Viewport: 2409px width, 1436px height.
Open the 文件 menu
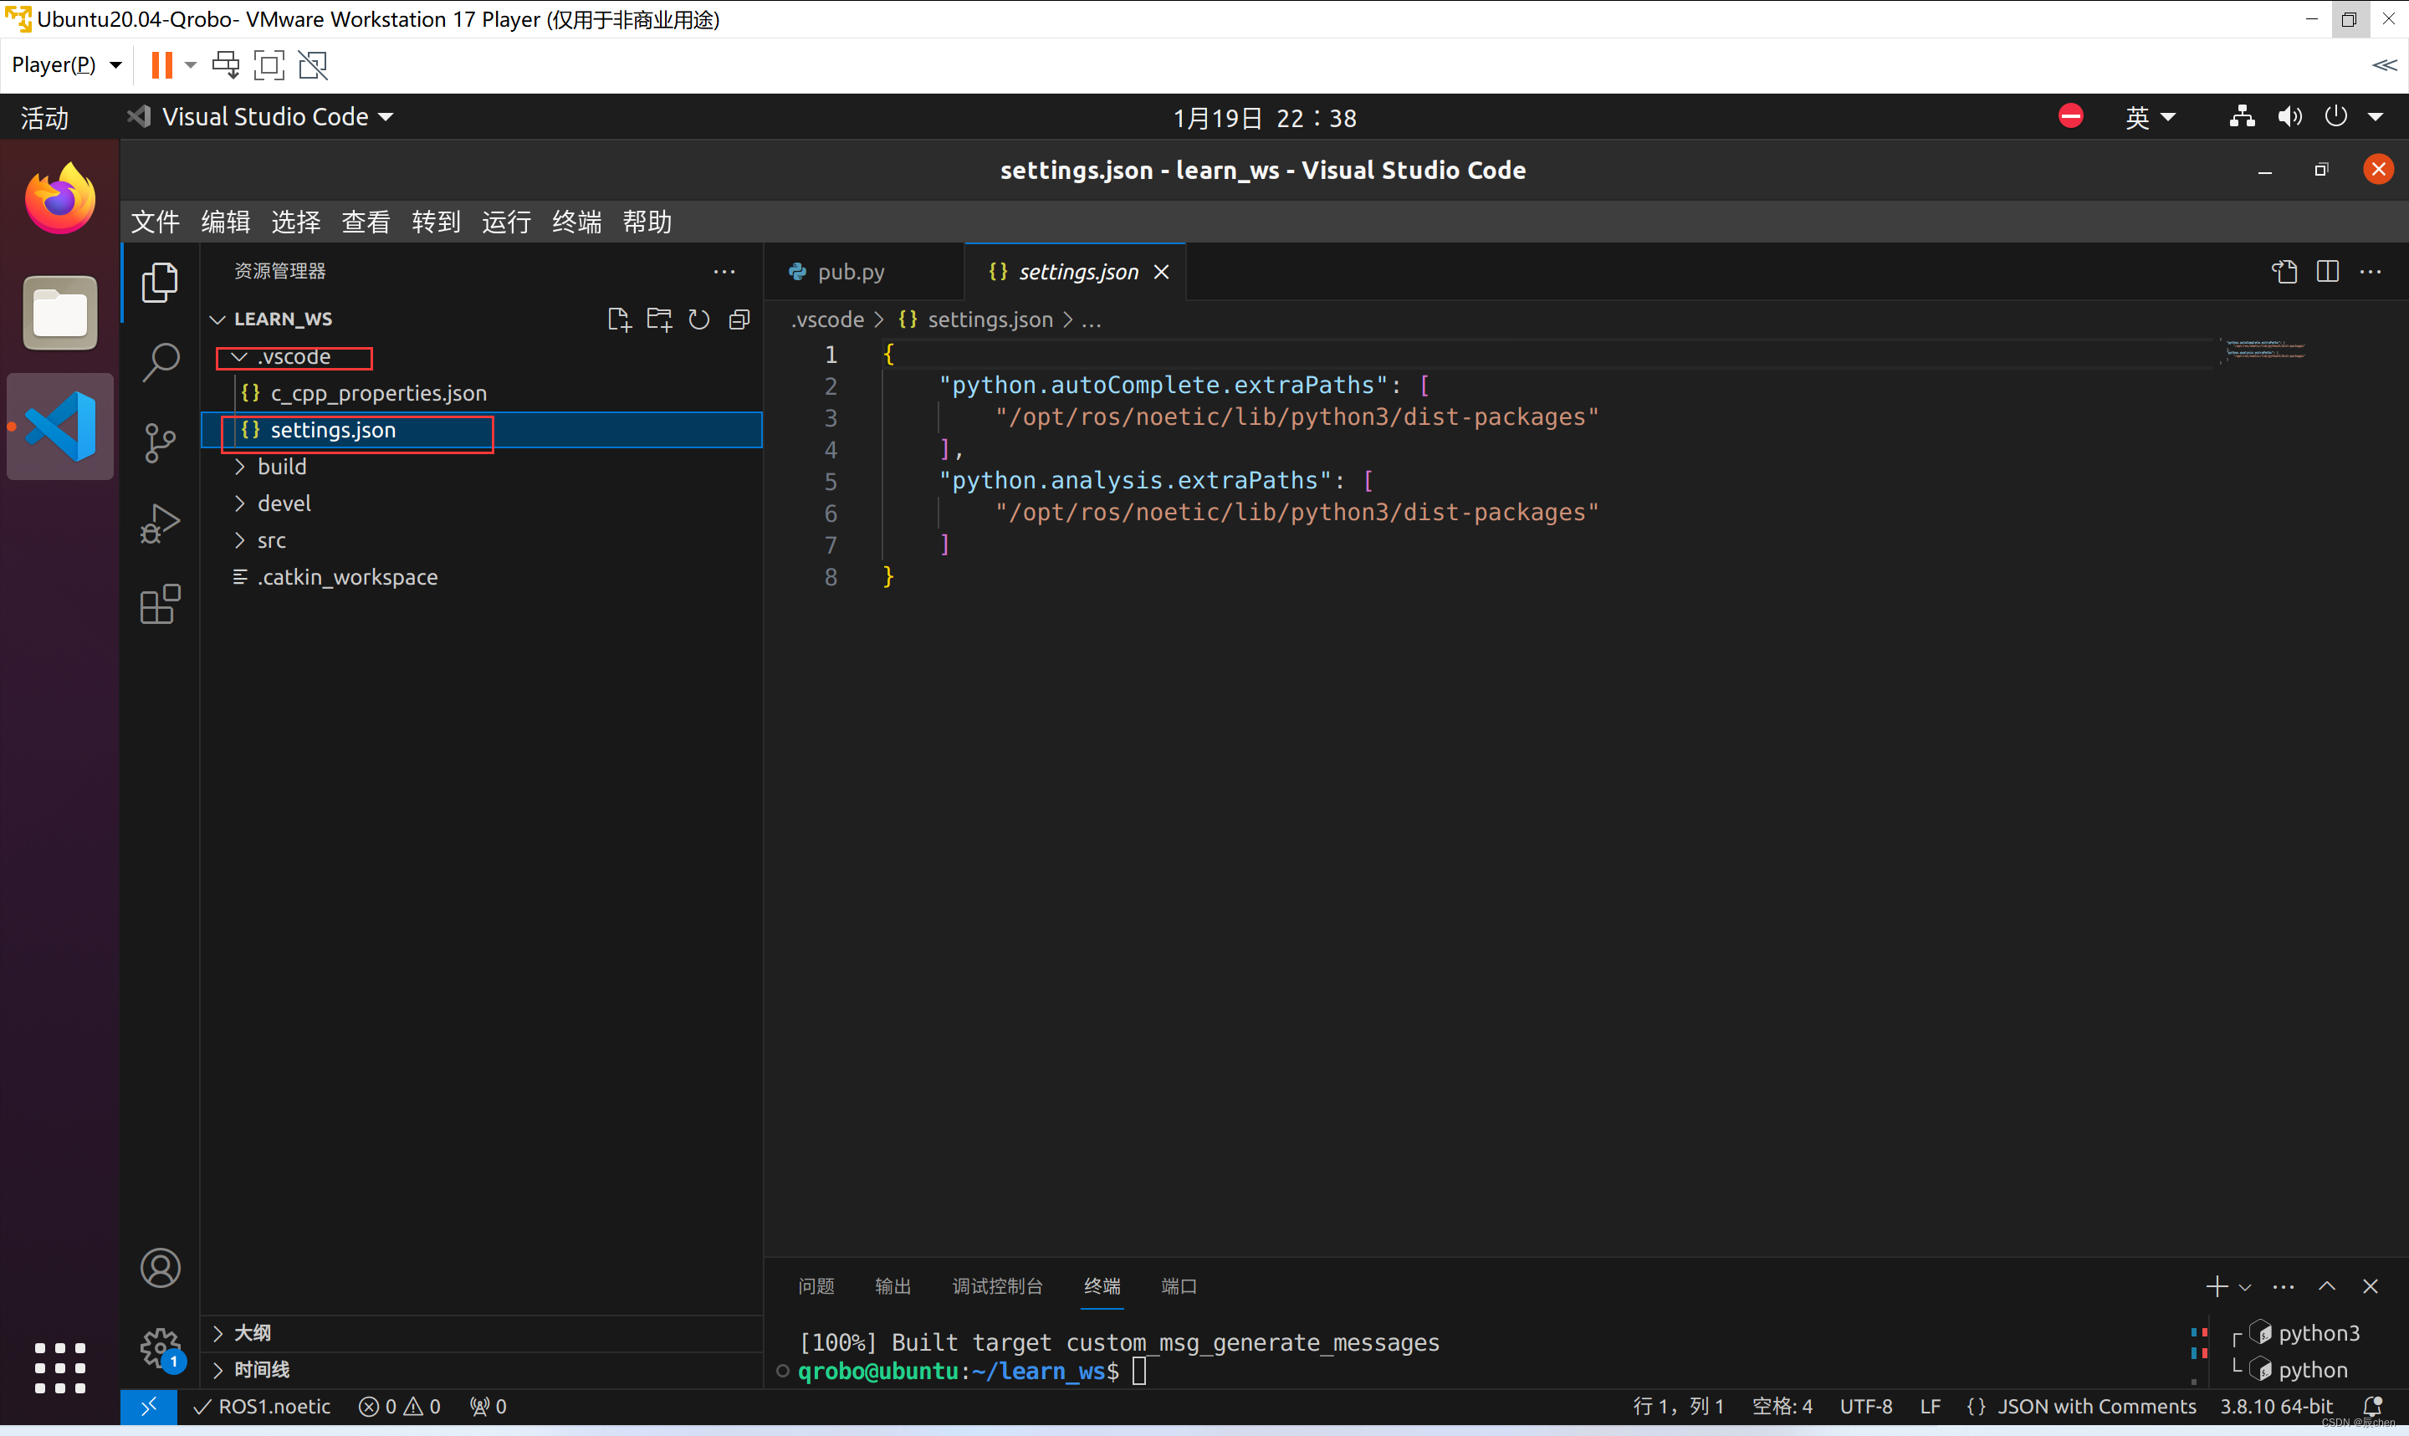tap(155, 222)
